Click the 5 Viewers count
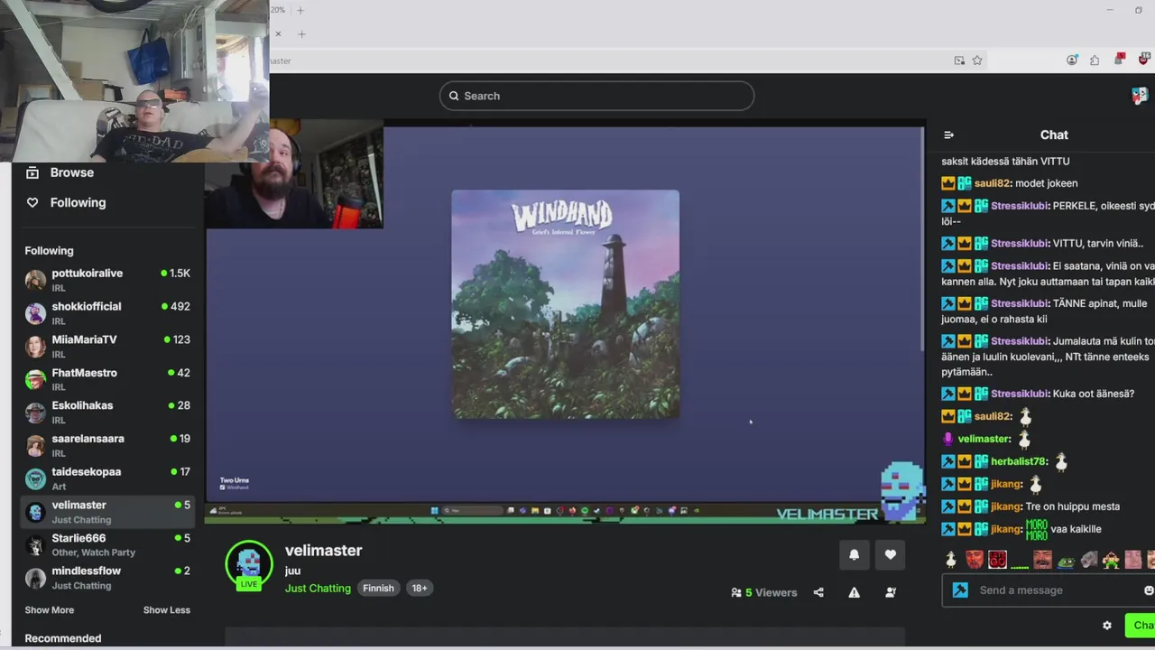Viewport: 1155px width, 650px height. pos(764,592)
